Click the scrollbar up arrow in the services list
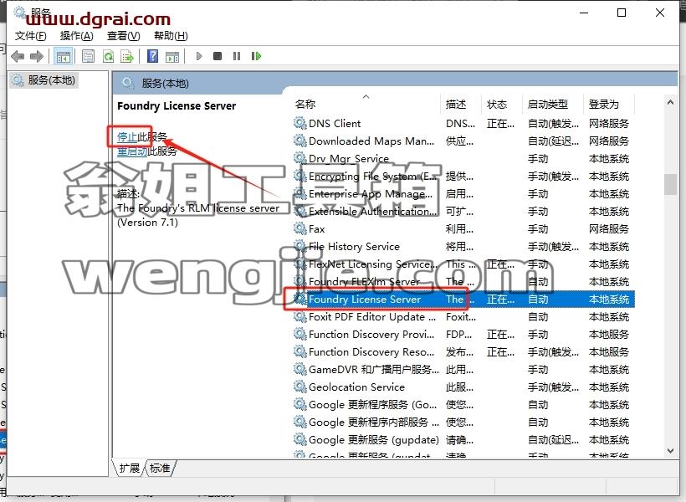686x502 pixels. pyautogui.click(x=670, y=102)
